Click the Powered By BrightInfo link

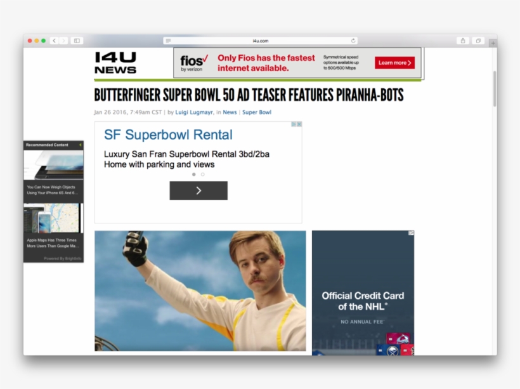[x=62, y=258]
